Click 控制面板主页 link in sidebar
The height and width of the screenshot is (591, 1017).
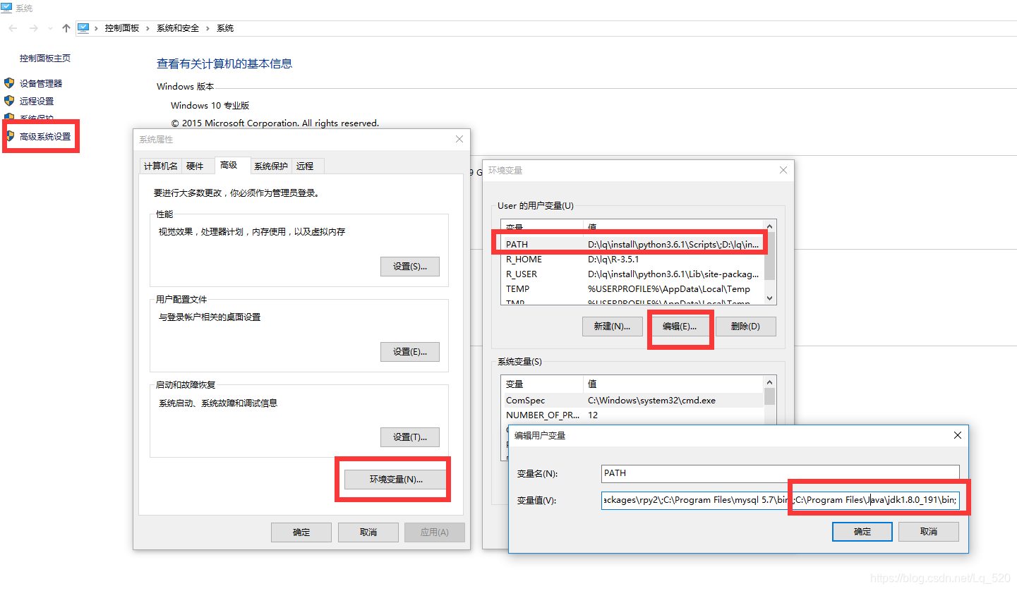click(45, 59)
